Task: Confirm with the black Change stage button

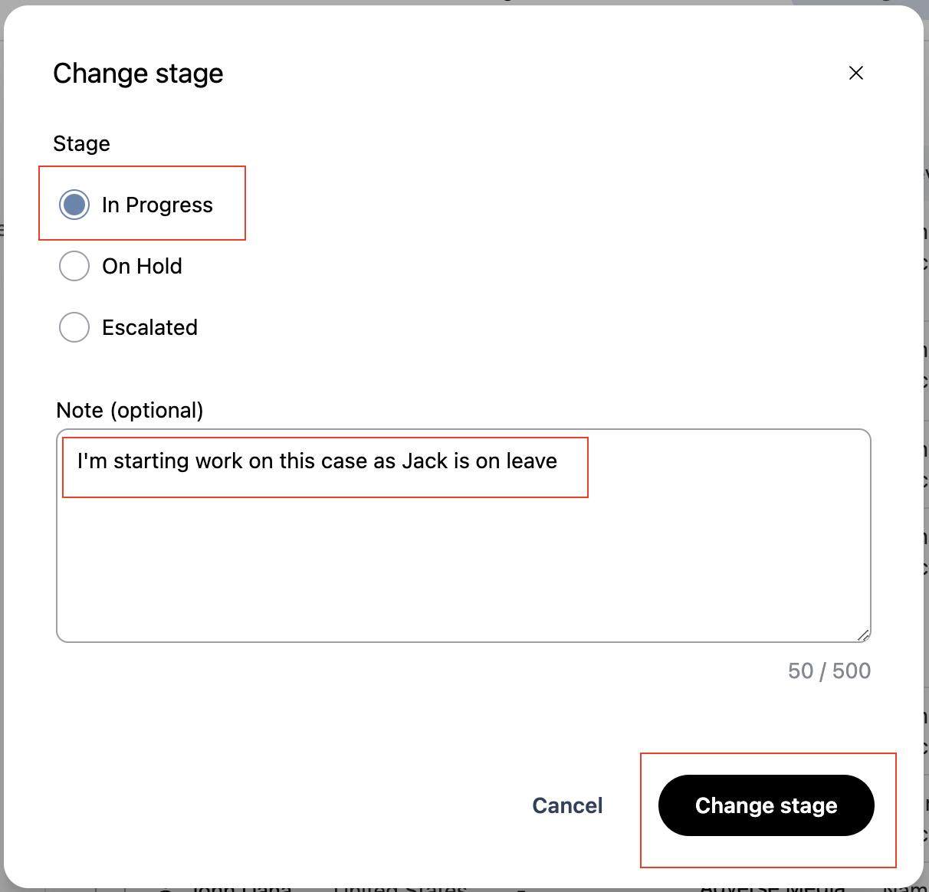Action: coord(766,805)
